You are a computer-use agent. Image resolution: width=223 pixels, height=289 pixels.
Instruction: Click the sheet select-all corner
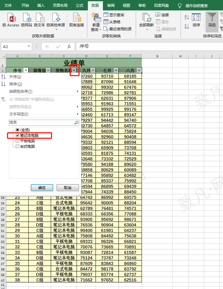click(x=3, y=56)
